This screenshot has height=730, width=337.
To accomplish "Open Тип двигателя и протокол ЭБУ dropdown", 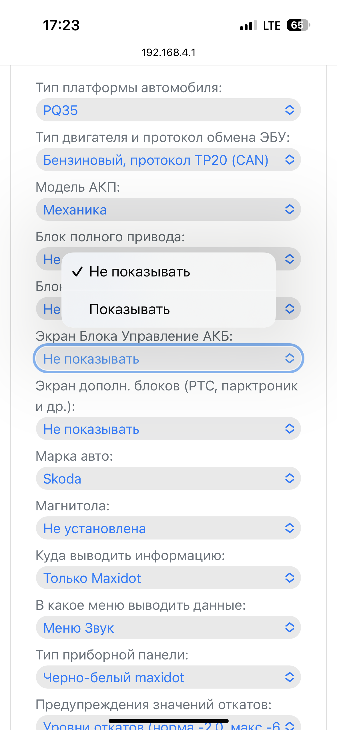I will coord(168,160).
